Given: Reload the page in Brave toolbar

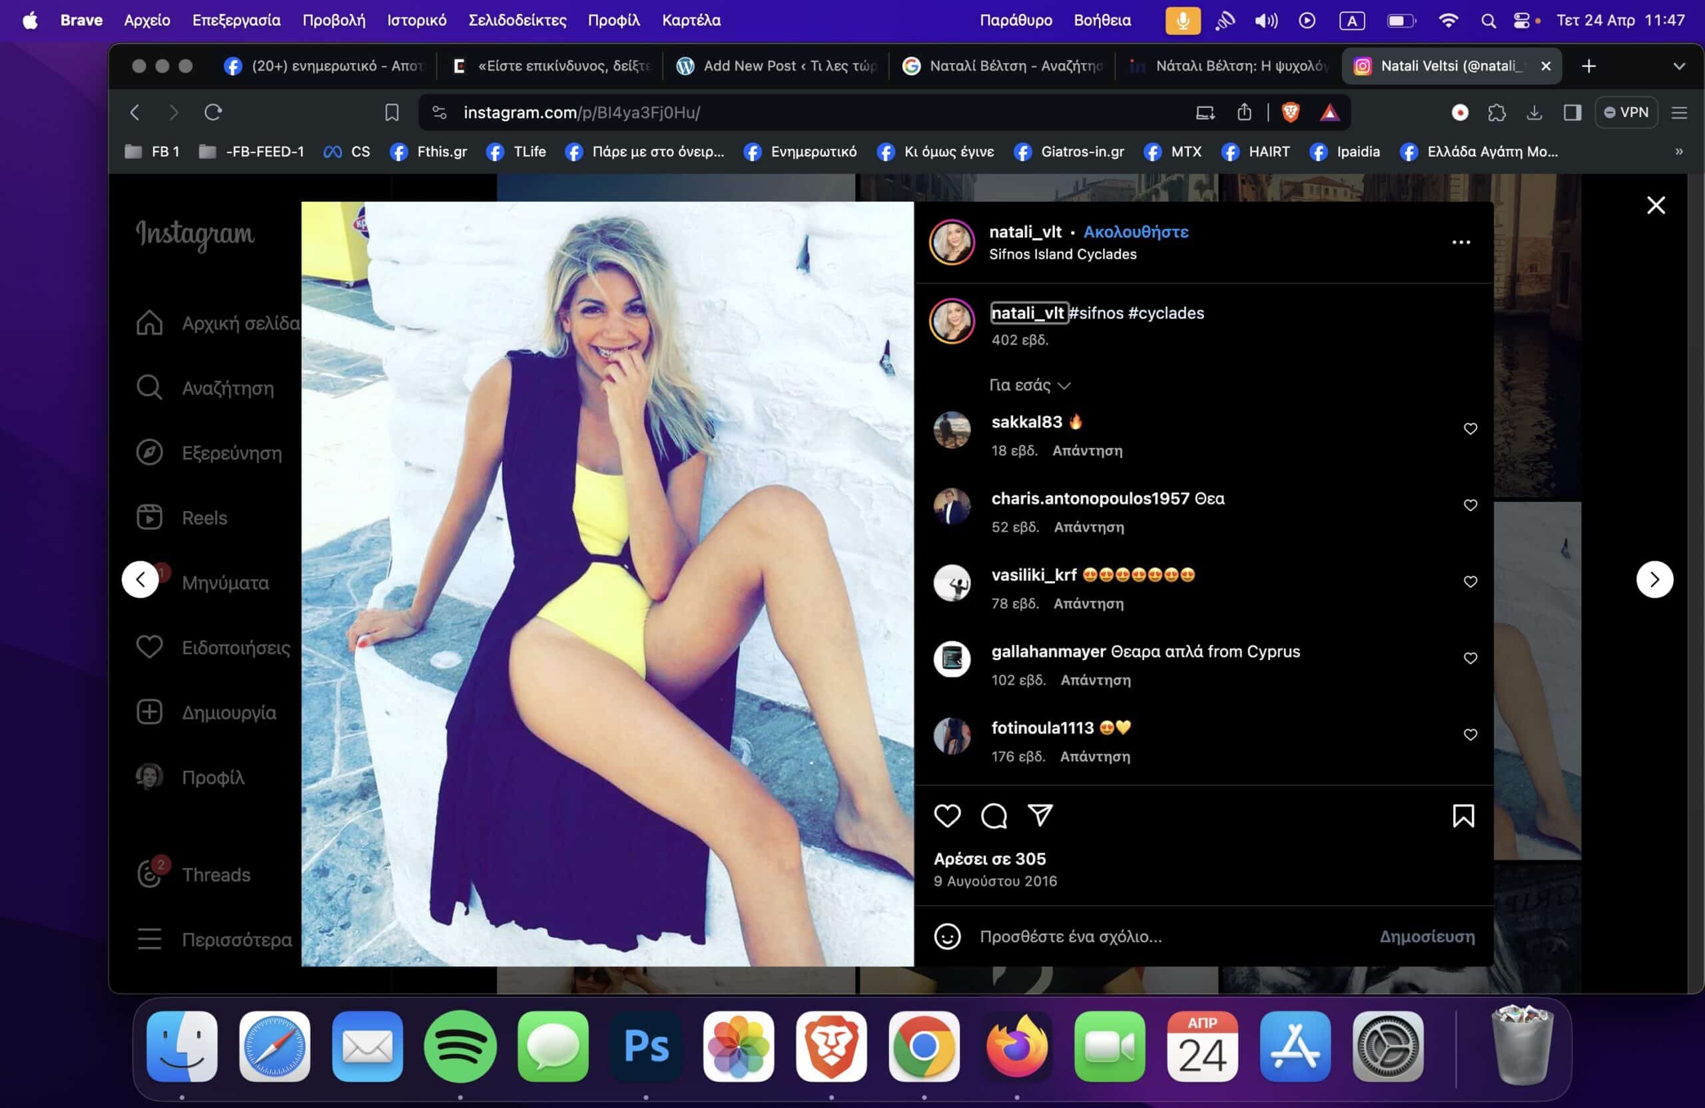Looking at the screenshot, I should (x=212, y=112).
